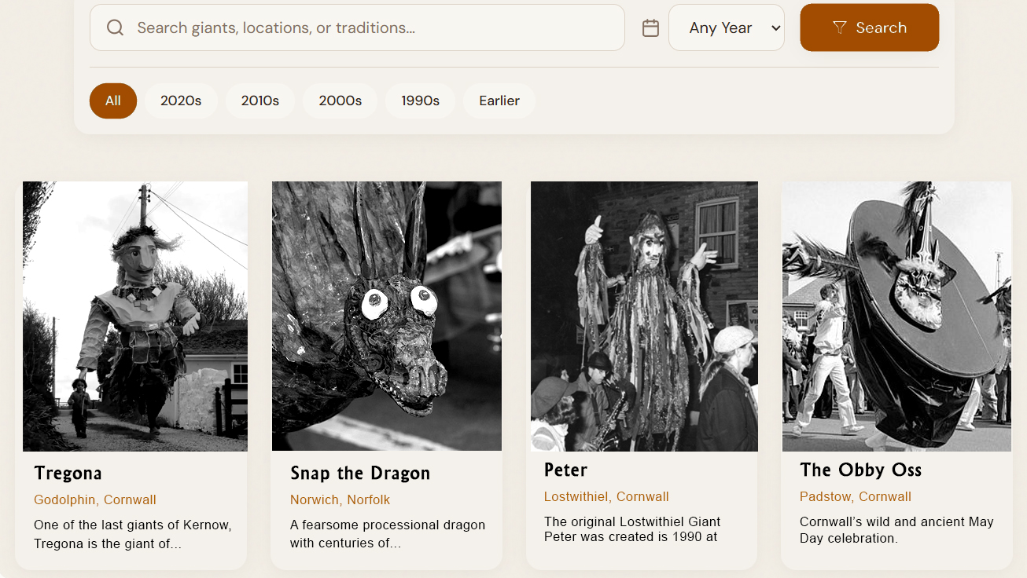
Task: Open the Snap the Dragon photo
Action: coord(387,316)
